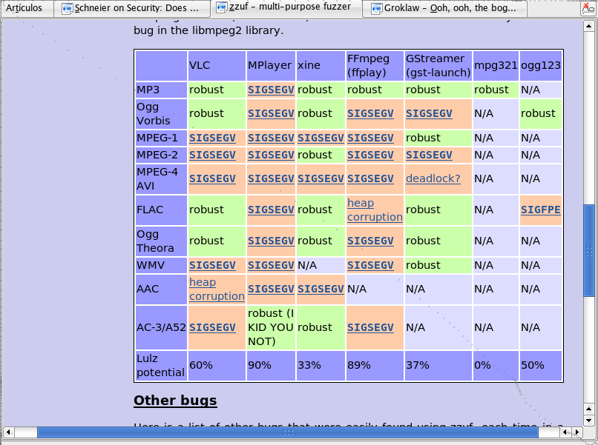Image resolution: width=598 pixels, height=445 pixels.
Task: Open the WMV FFmpeg SIGSEGV link
Action: tap(370, 265)
